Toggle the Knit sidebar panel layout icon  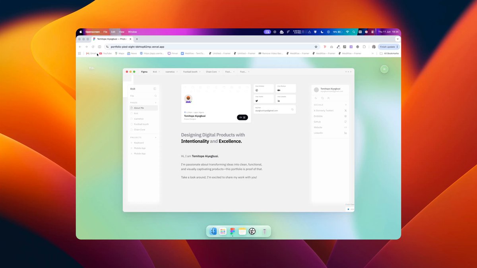coord(155,89)
